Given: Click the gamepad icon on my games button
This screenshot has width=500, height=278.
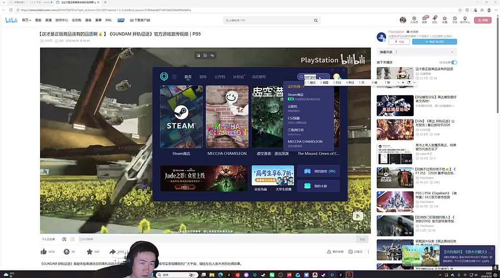Looking at the screenshot, I should (x=308, y=171).
